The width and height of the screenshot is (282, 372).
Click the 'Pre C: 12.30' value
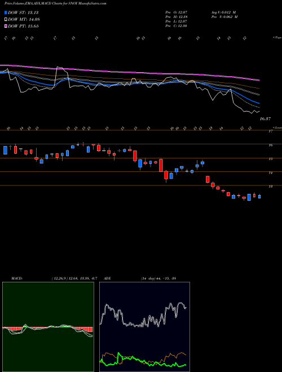177,26
